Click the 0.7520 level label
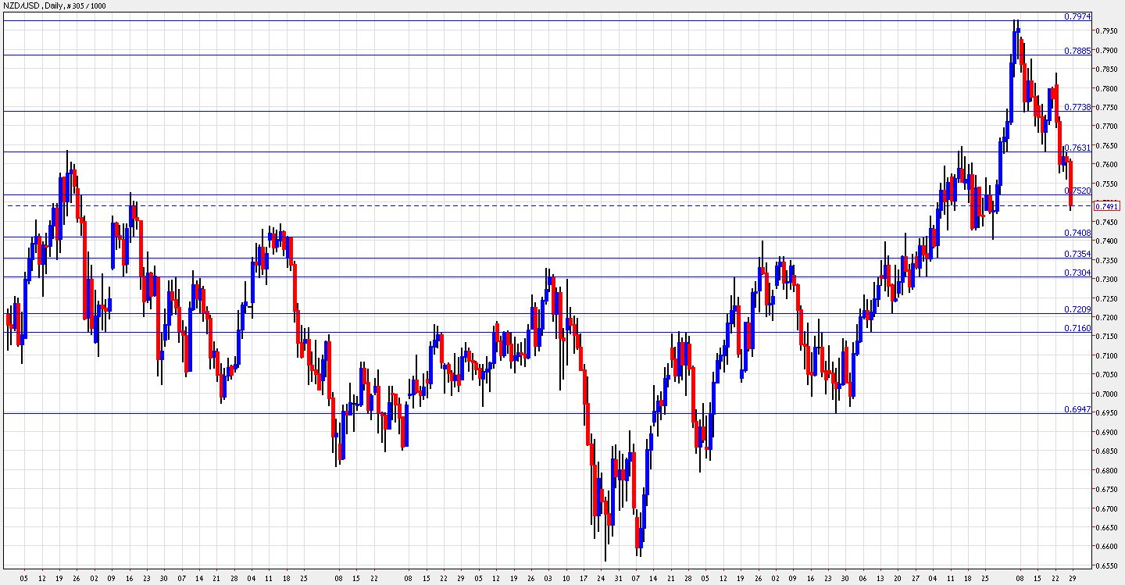Image resolution: width=1125 pixels, height=585 pixels. [1077, 191]
